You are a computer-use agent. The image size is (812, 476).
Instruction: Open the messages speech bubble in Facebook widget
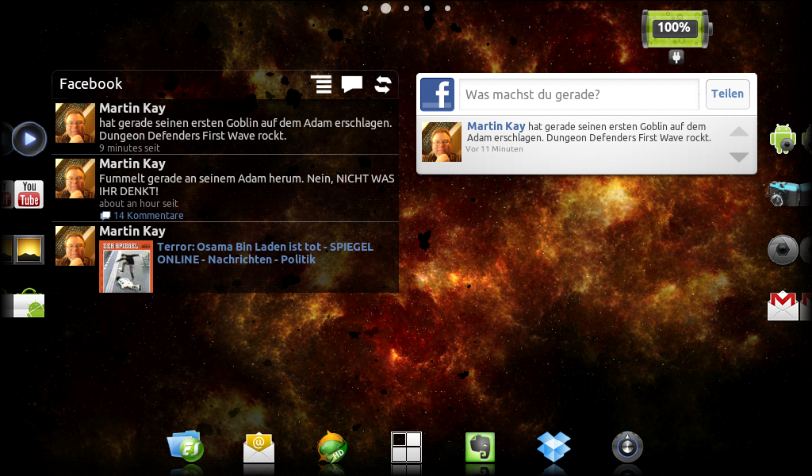(352, 85)
